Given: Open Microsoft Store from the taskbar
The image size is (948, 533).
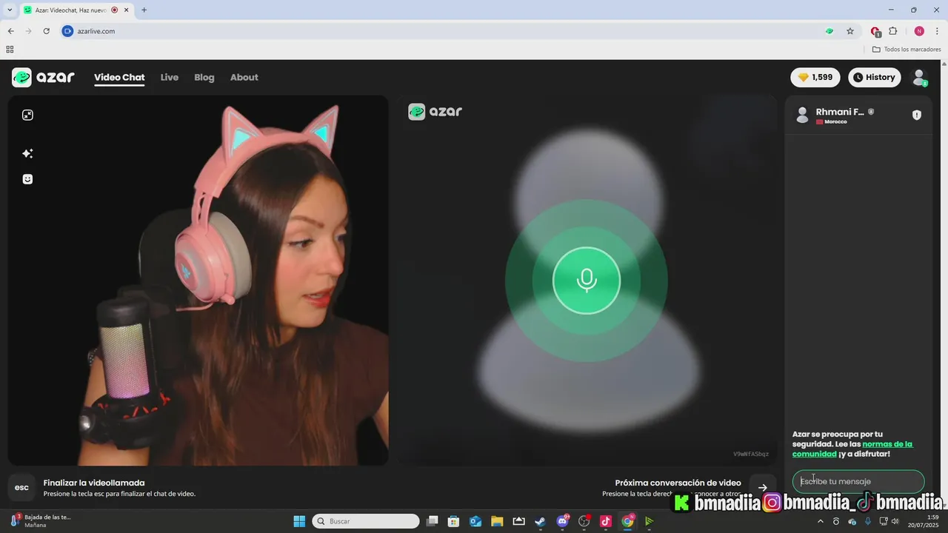Looking at the screenshot, I should pyautogui.click(x=454, y=521).
